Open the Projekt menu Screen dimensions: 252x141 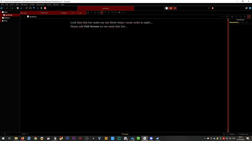click(x=32, y=4)
